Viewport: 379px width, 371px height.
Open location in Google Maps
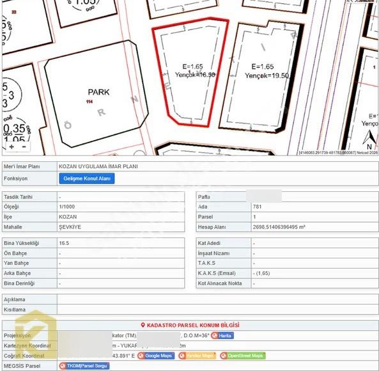coord(156,356)
